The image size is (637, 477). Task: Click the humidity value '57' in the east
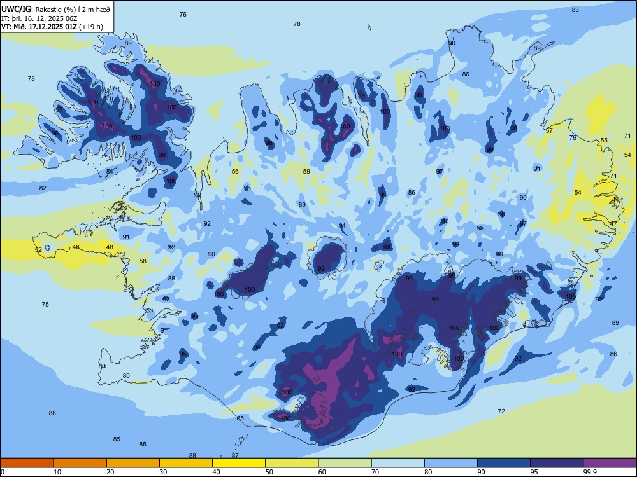549,130
